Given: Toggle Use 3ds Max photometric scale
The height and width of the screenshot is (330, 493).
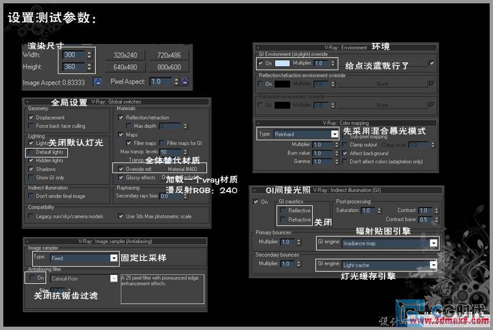Looking at the screenshot, I should click(x=121, y=216).
